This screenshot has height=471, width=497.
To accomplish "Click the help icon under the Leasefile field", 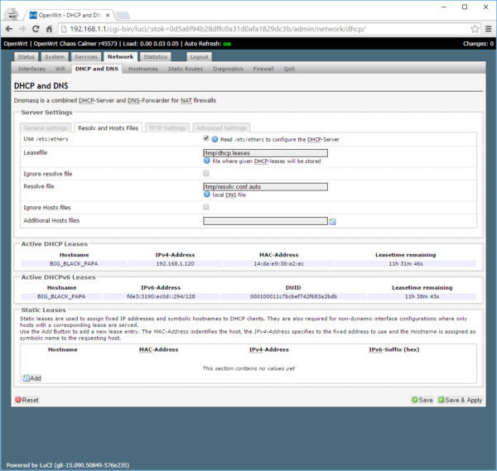I will (x=206, y=161).
